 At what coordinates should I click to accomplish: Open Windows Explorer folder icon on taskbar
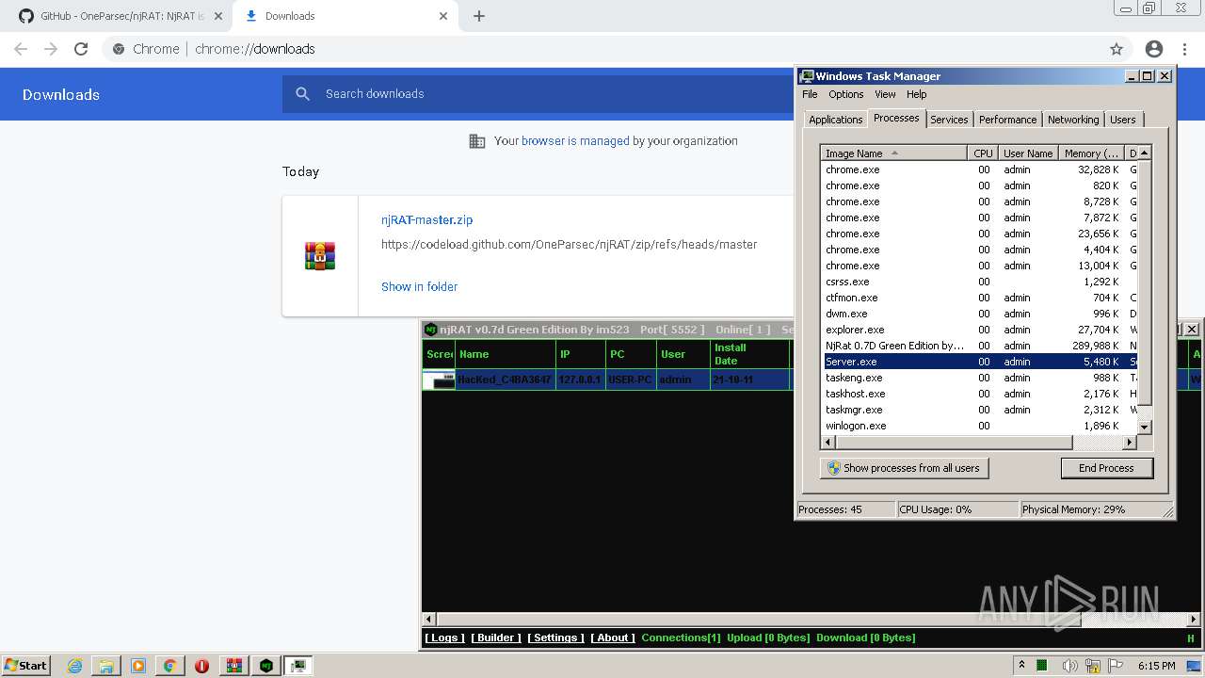click(x=106, y=666)
